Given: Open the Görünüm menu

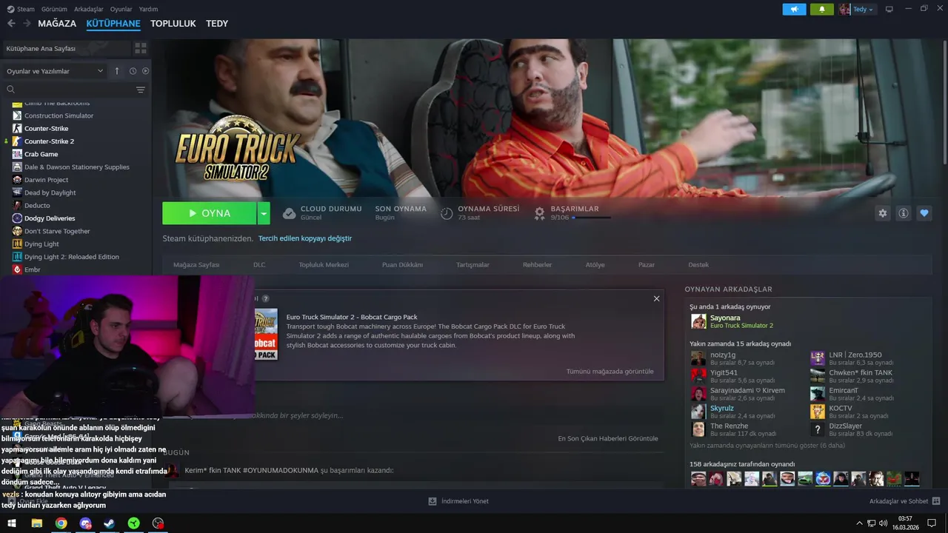Looking at the screenshot, I should [54, 9].
